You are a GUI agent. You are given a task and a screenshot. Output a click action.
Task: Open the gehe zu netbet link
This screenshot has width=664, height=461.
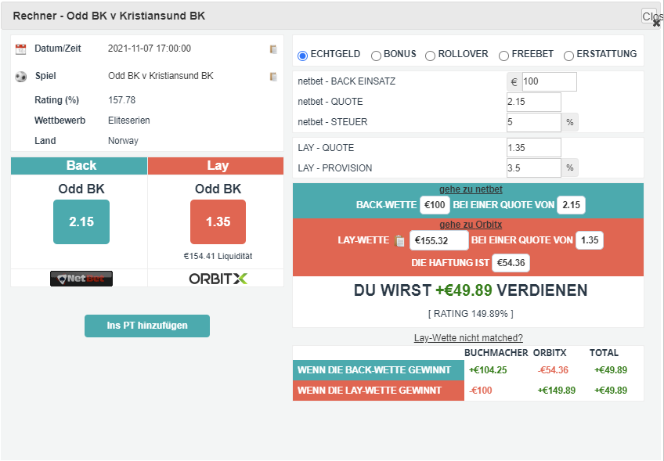(x=471, y=189)
